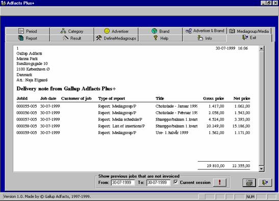Click the Help question mark icon
This screenshot has height=201, width=279.
[x=156, y=38]
